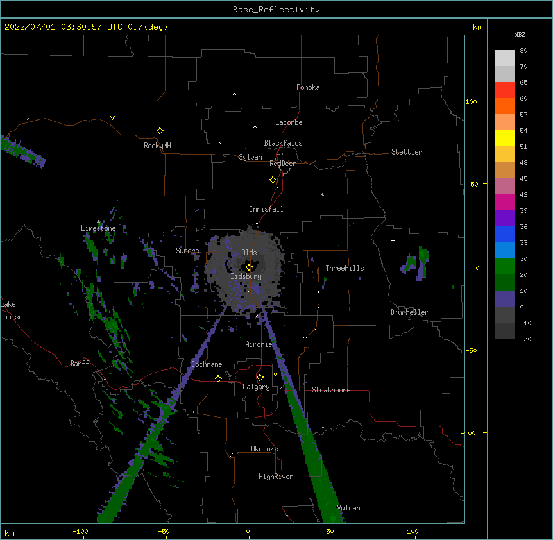Click the yellow diamond marker below Cochrane
The width and height of the screenshot is (553, 540).
[218, 378]
